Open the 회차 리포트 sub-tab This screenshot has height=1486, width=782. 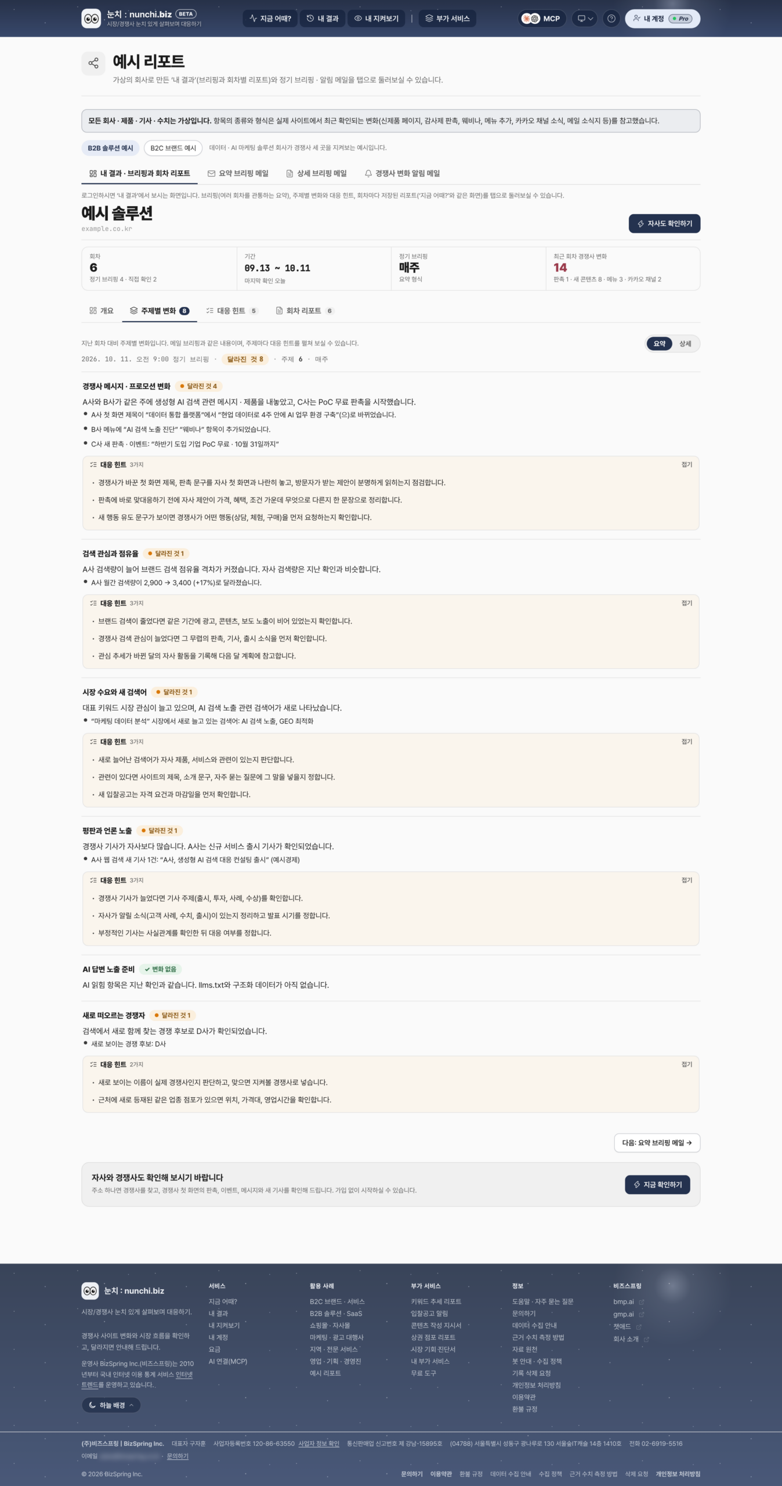[x=305, y=311]
